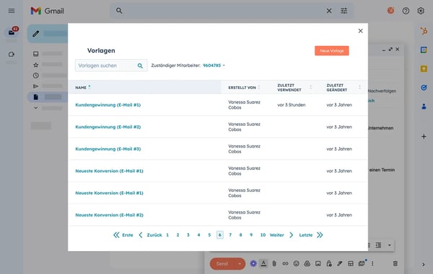
Task: Open Zuständiger Mitarbeiter 9604785 dropdown
Action: (214, 65)
